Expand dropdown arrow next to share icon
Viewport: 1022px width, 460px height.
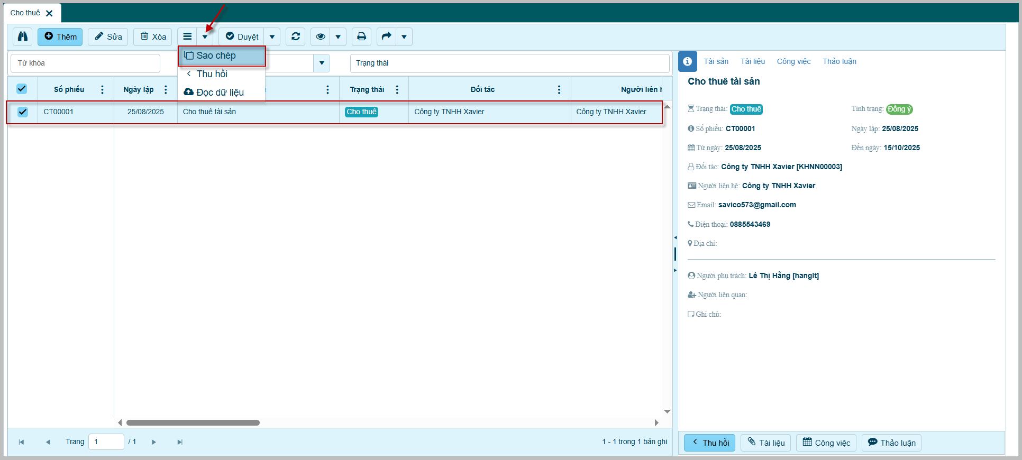[x=404, y=36]
